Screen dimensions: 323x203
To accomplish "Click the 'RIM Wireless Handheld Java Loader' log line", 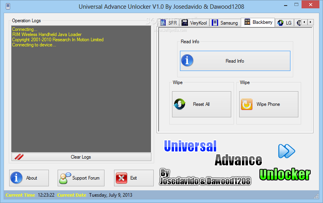I will coord(47,34).
